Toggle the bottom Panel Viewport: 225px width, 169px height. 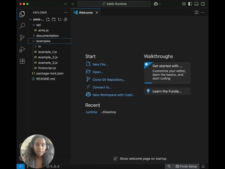coord(197,4)
